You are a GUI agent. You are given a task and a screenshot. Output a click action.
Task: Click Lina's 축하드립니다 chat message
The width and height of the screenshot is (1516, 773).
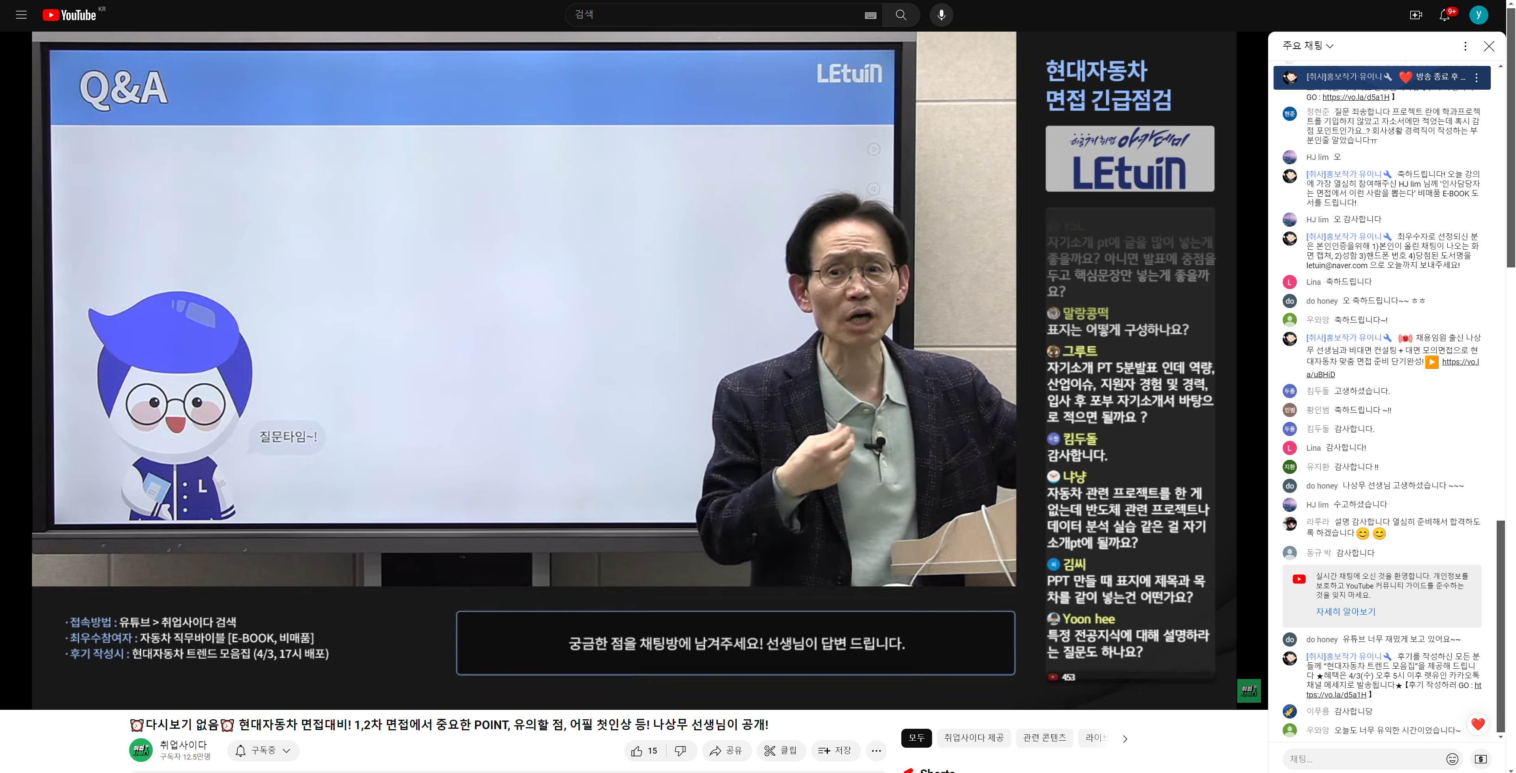[1348, 281]
